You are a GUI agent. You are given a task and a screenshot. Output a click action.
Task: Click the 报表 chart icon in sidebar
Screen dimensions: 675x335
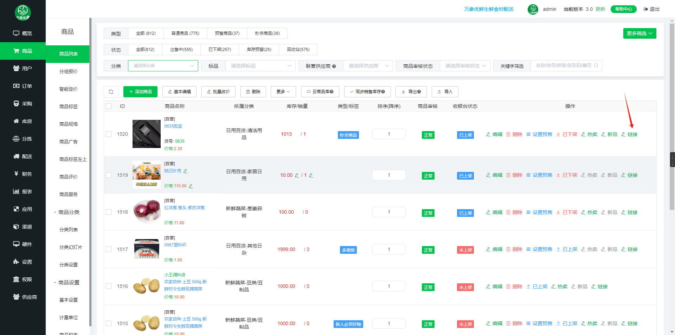[x=16, y=192]
